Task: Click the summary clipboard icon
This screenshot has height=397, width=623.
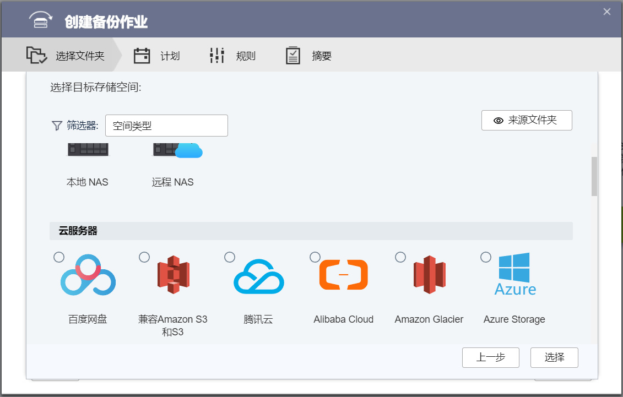Action: [293, 56]
